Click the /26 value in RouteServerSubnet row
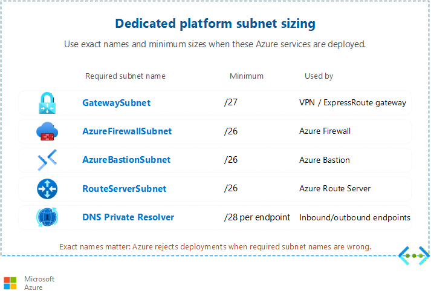 (x=231, y=188)
